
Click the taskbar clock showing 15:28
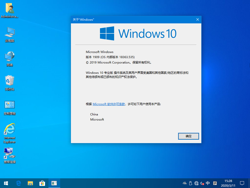point(228,183)
